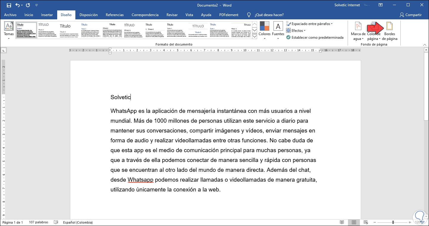Undo the last action
This screenshot has width=429, height=226.
tap(18, 5)
